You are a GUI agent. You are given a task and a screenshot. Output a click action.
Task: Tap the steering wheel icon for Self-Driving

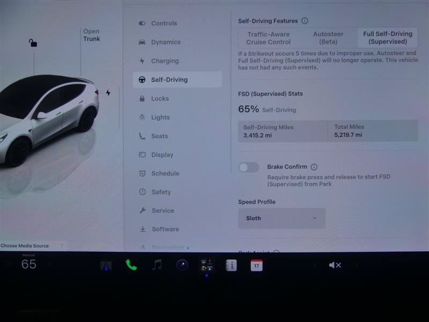click(x=142, y=79)
